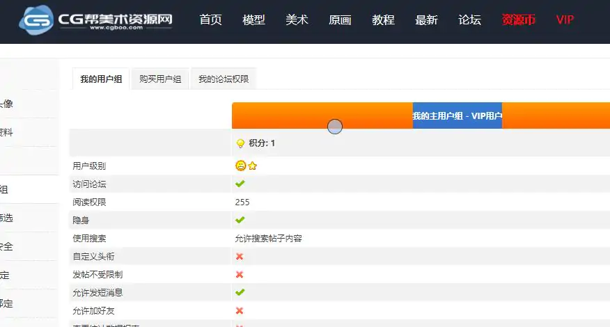Click the 隐身 row label
Viewport: 610px width, 327px height.
(81, 220)
